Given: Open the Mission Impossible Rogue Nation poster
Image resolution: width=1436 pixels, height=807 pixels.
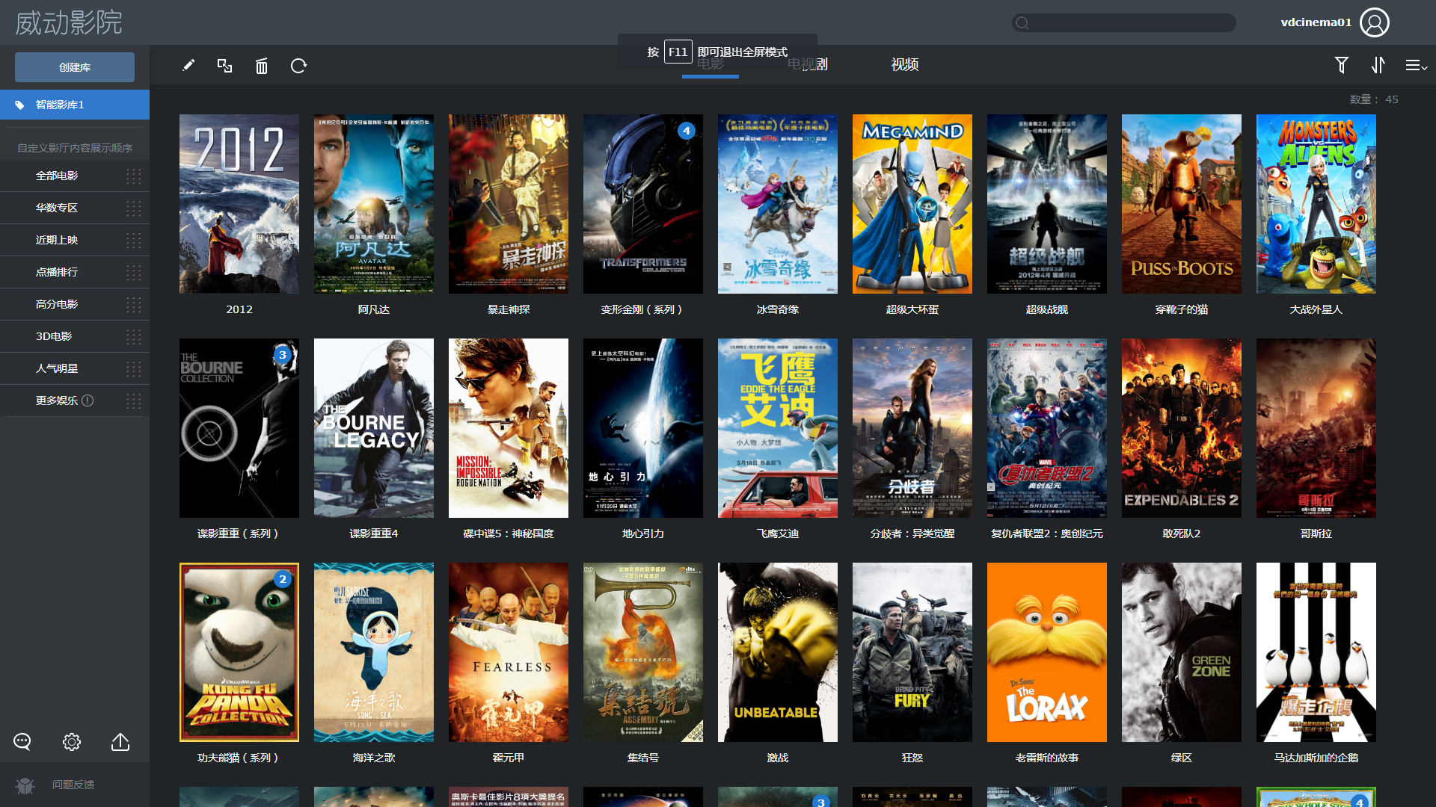Looking at the screenshot, I should coord(509,428).
